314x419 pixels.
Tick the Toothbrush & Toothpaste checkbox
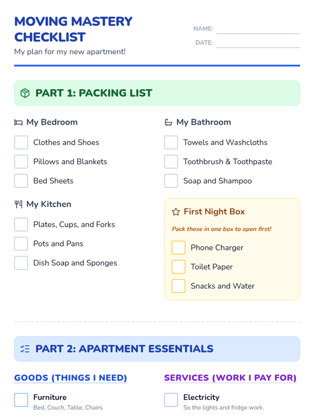pyautogui.click(x=171, y=162)
